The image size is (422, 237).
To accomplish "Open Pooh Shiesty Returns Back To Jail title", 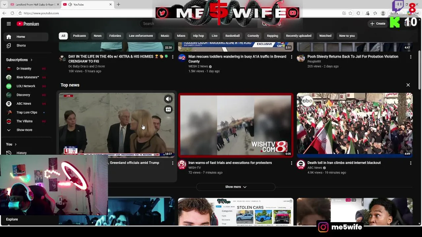I will [353, 57].
